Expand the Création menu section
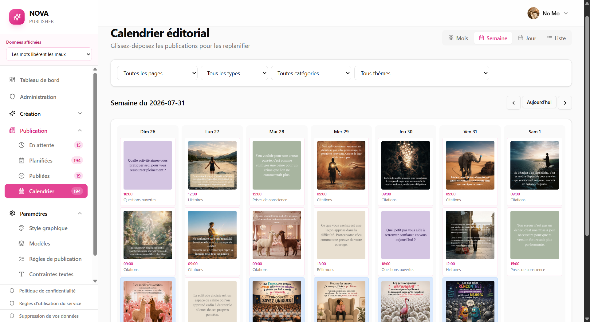Image resolution: width=590 pixels, height=322 pixels. tap(80, 114)
